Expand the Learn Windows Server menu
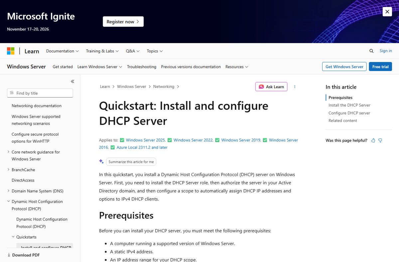Screen dimensions: 399x262 click(100, 67)
